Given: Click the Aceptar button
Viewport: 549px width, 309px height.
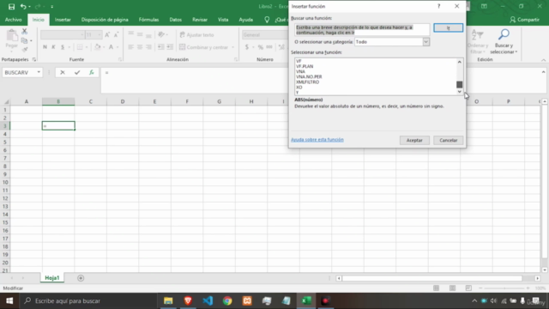Looking at the screenshot, I should tap(414, 140).
